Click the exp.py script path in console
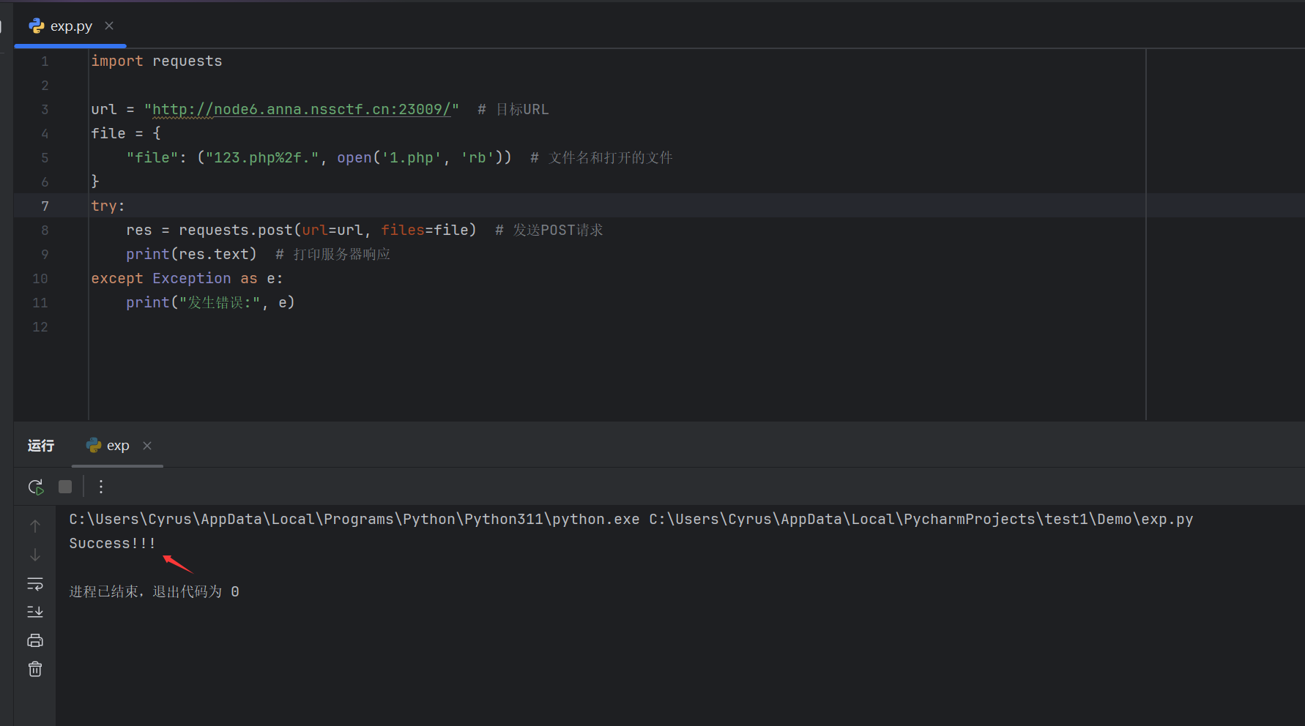The image size is (1305, 726). (921, 519)
